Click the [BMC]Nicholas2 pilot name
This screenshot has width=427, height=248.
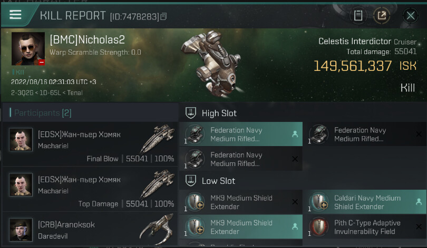pos(87,40)
